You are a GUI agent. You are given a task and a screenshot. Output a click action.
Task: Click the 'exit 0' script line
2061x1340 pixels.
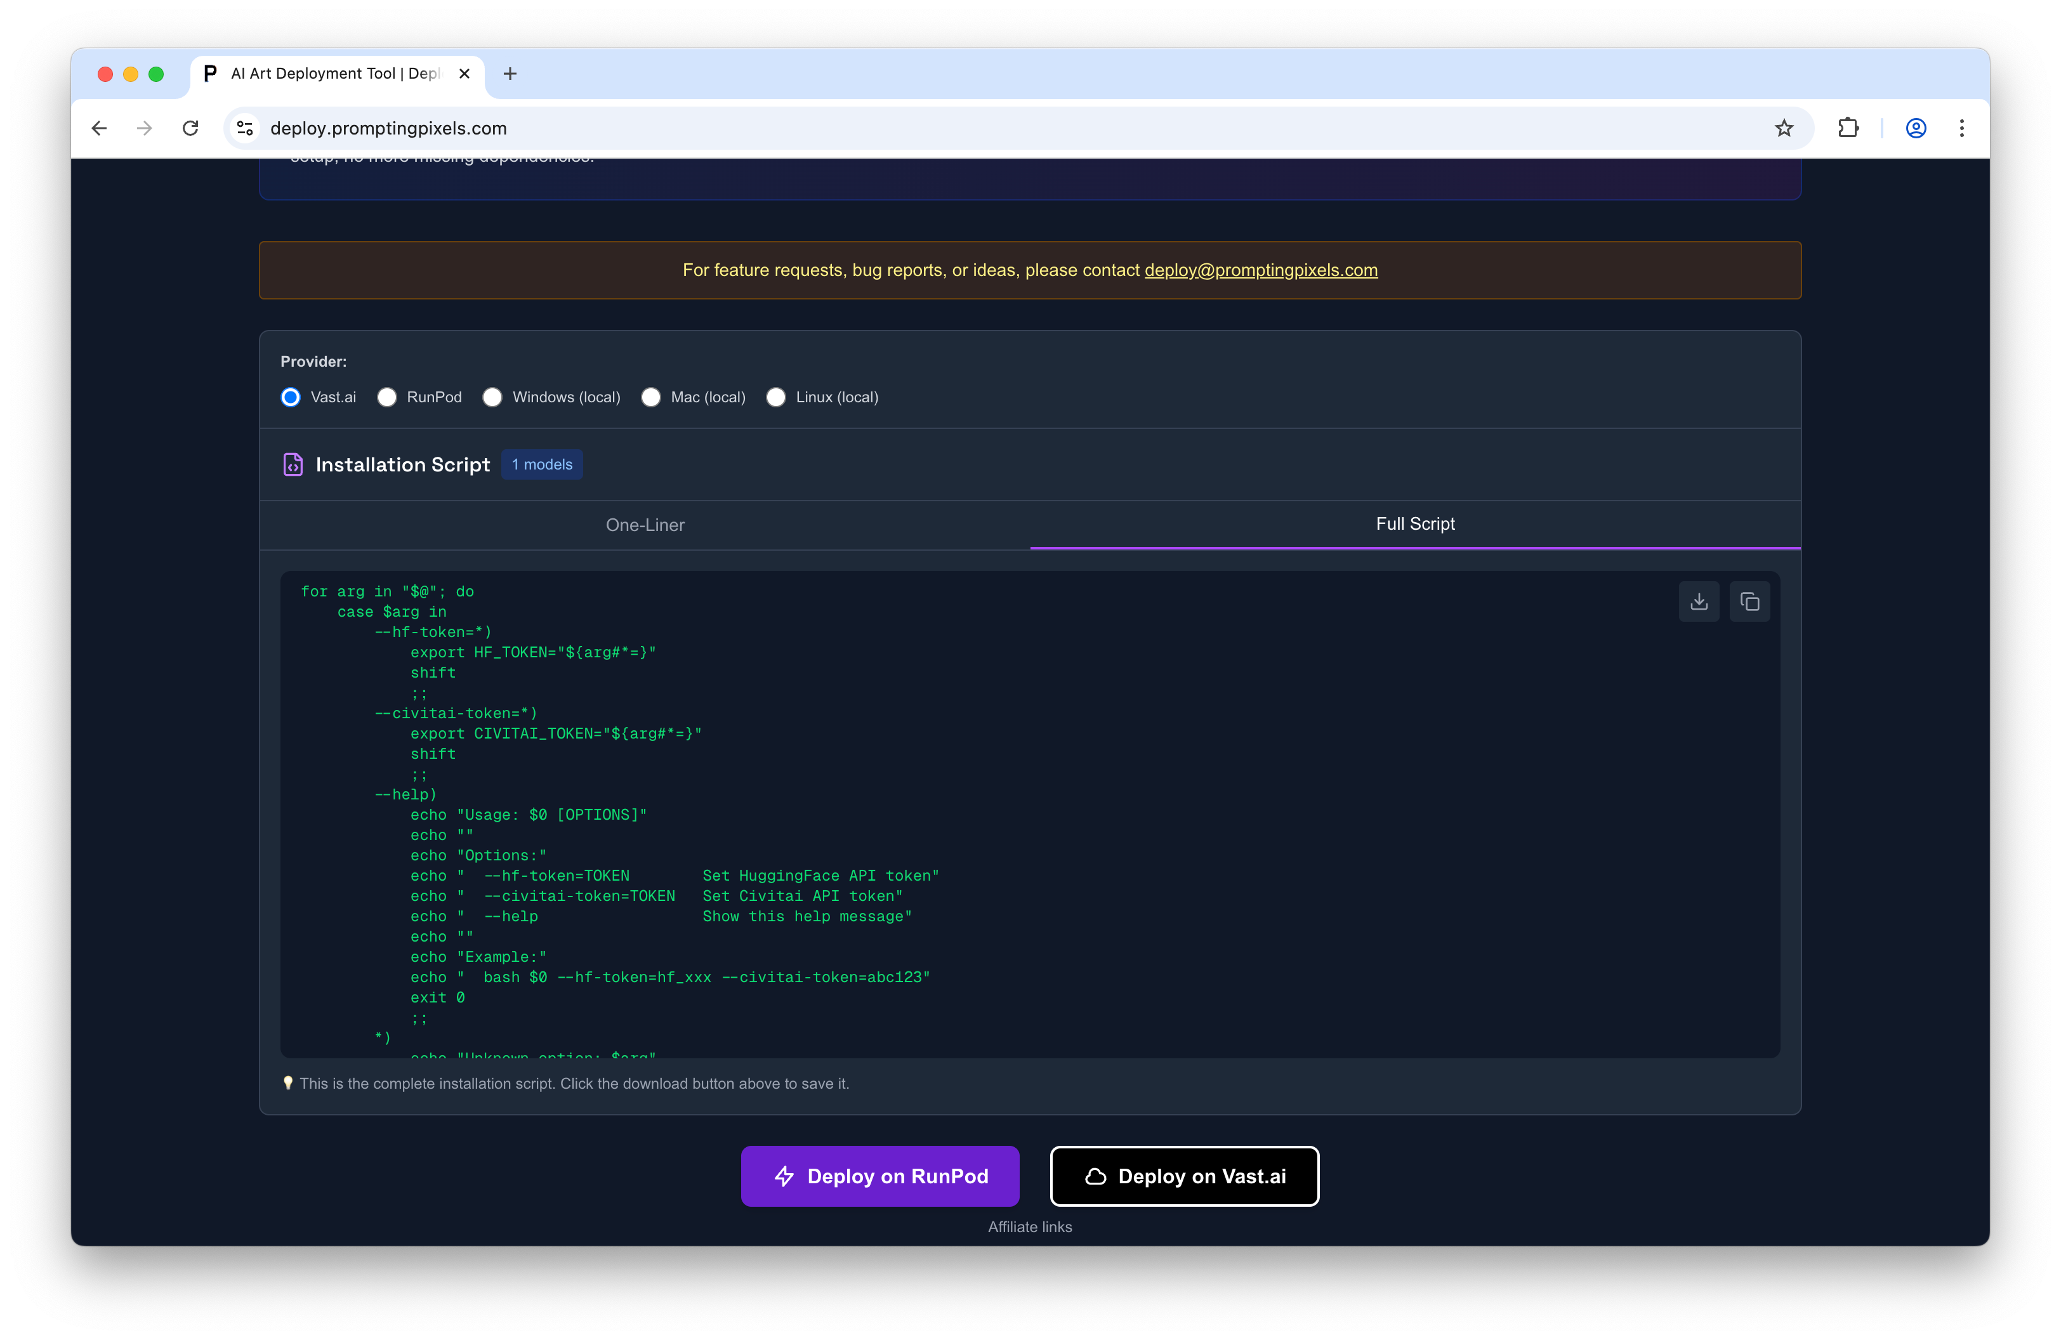click(x=437, y=998)
